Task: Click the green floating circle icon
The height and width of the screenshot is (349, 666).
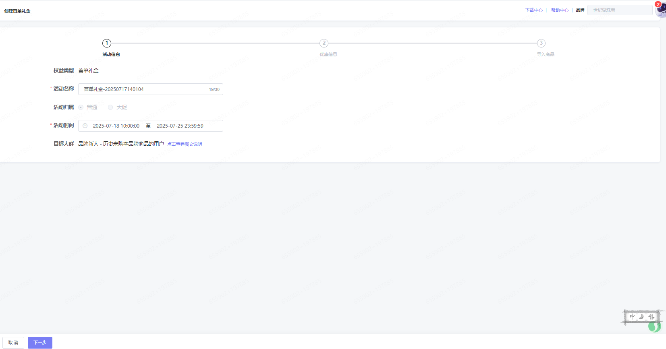Action: click(654, 326)
